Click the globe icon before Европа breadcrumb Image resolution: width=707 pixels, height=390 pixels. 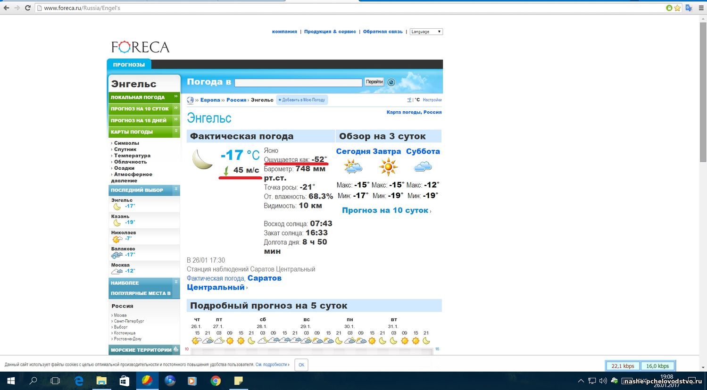[x=190, y=100]
